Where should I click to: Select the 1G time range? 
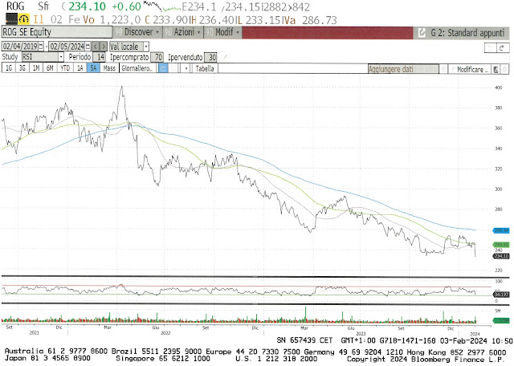(x=9, y=68)
